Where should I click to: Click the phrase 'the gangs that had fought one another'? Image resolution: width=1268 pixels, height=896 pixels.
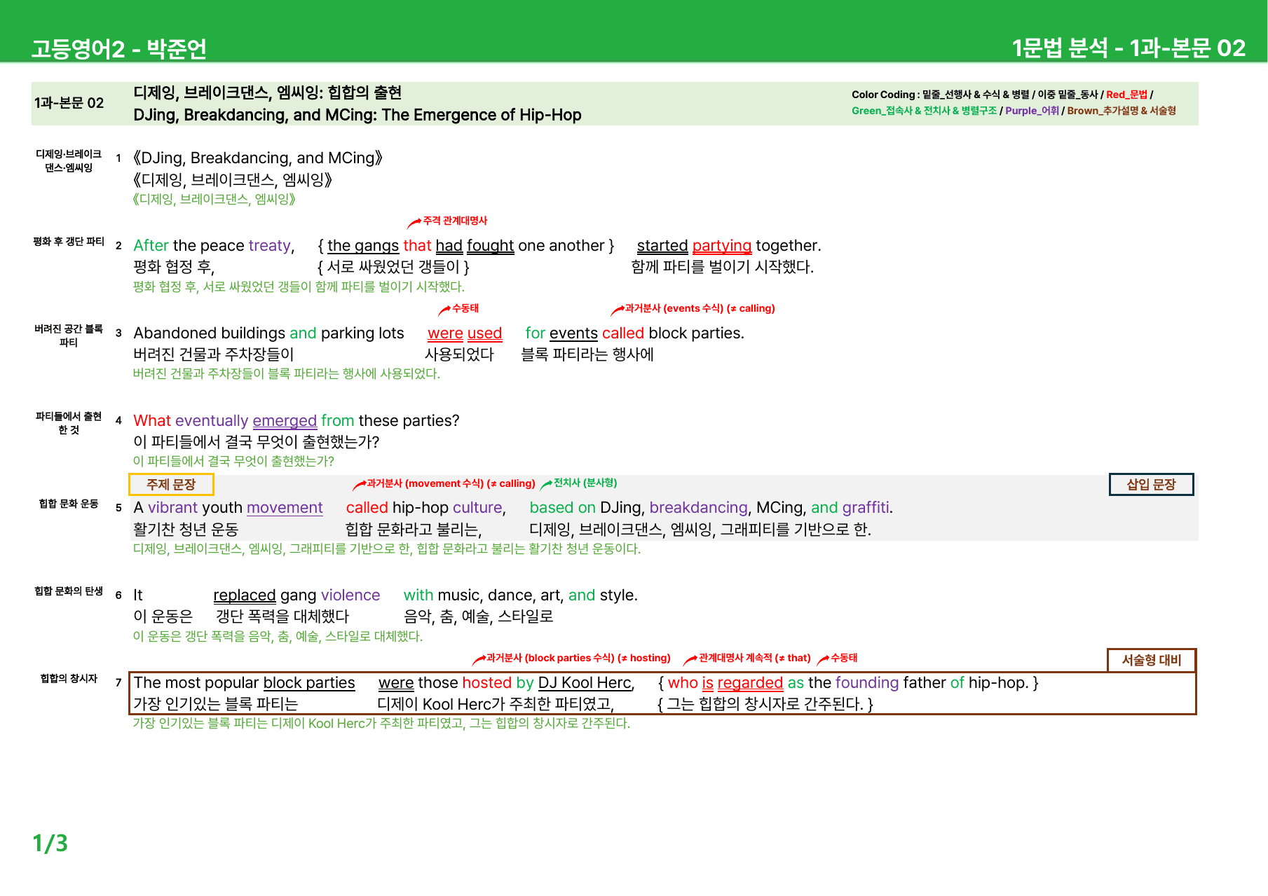coord(465,246)
